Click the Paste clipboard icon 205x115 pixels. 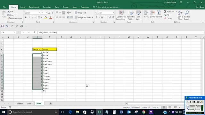click(4, 13)
